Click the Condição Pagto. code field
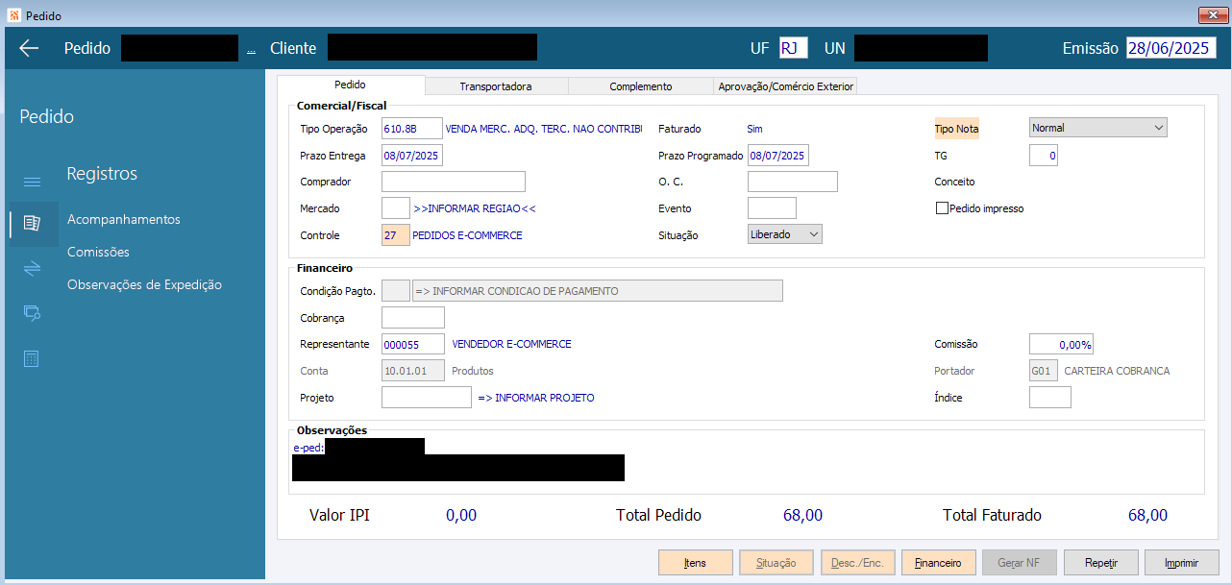 click(x=396, y=290)
